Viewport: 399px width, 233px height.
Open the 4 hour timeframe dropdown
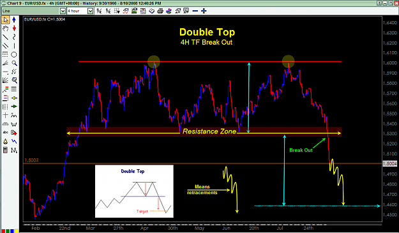[x=91, y=11]
